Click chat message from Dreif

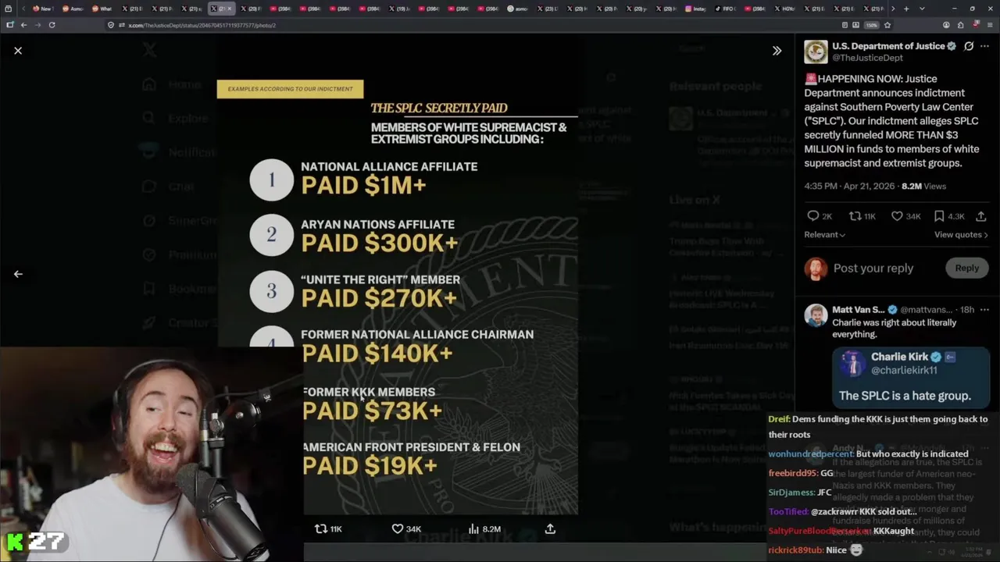pyautogui.click(x=878, y=427)
